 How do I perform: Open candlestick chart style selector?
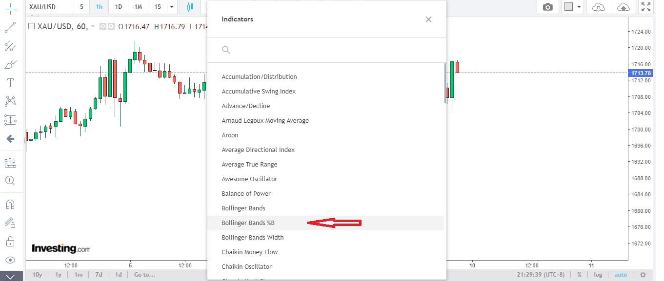click(190, 7)
